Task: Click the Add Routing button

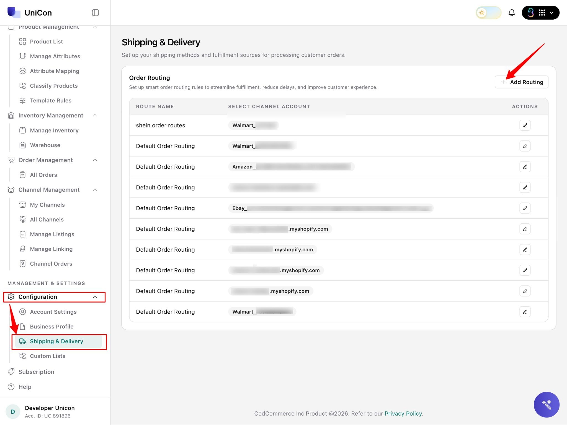Action: (521, 82)
